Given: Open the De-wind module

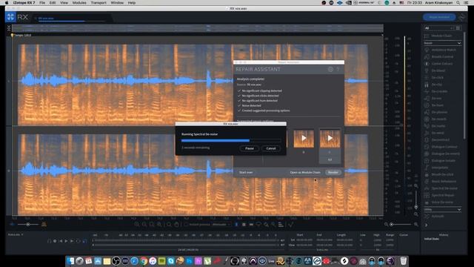Looking at the screenshot, I should (x=438, y=133).
